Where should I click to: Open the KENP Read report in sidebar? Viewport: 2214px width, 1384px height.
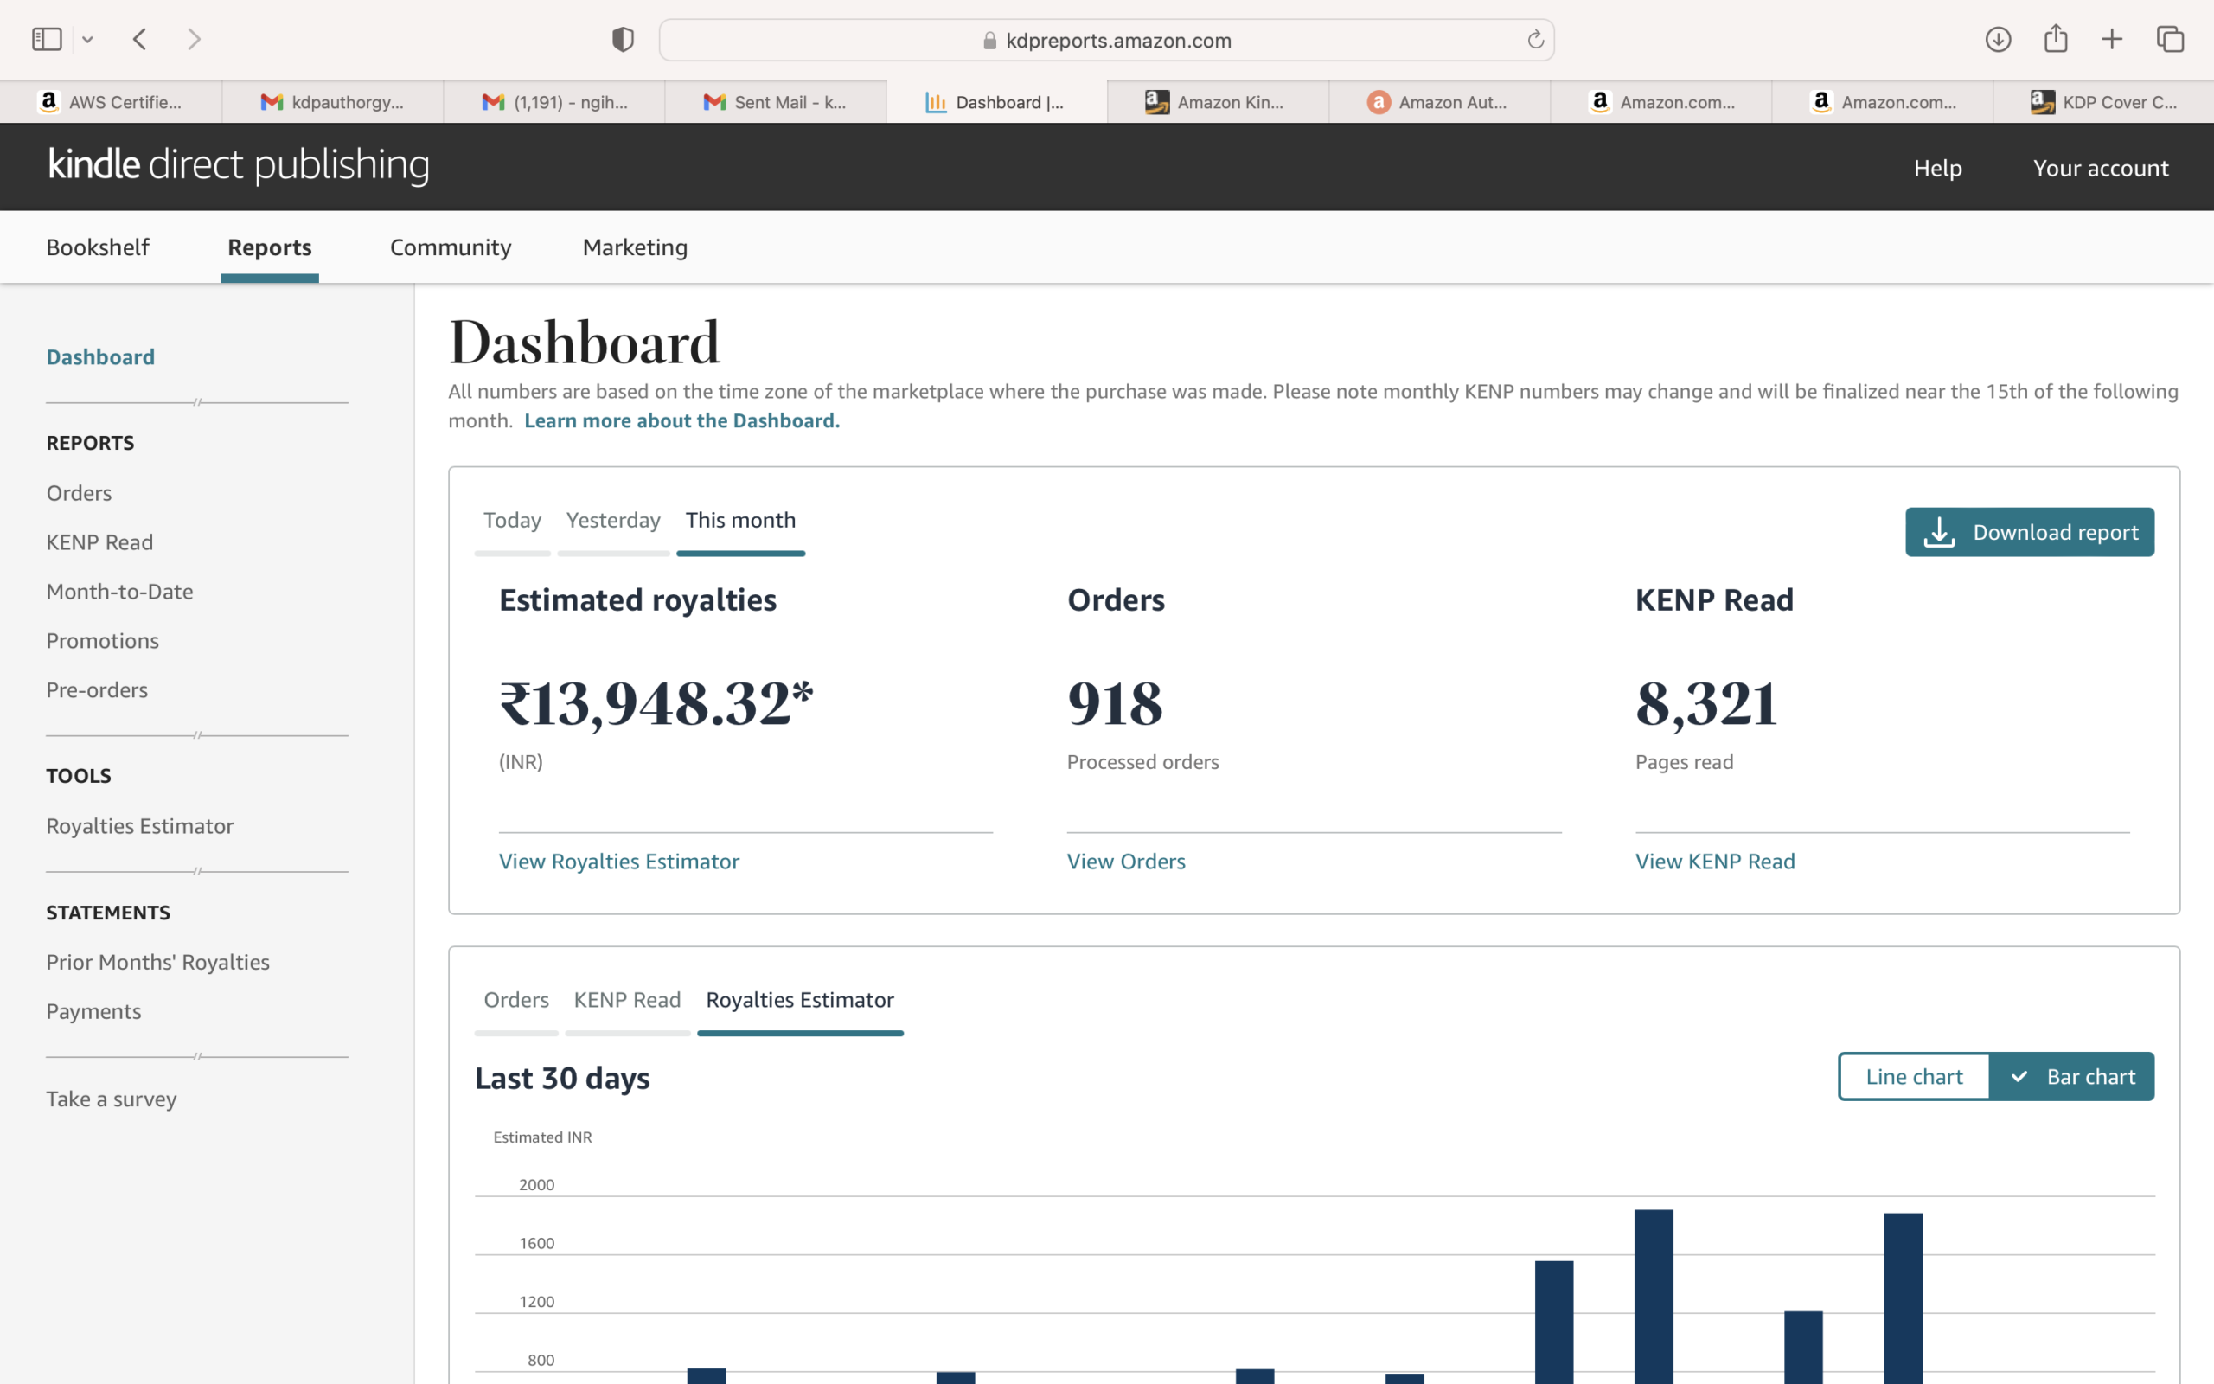[x=99, y=541]
